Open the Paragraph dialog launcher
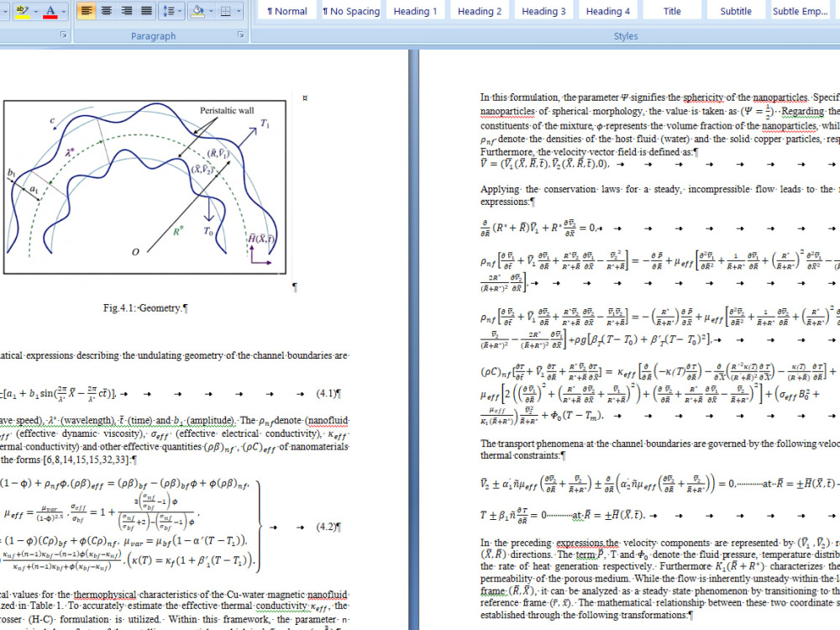This screenshot has width=840, height=630. (240, 34)
